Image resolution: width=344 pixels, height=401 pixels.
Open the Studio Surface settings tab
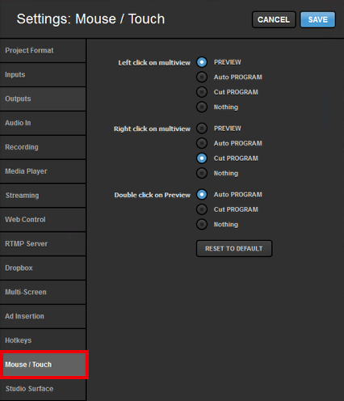[43, 389]
